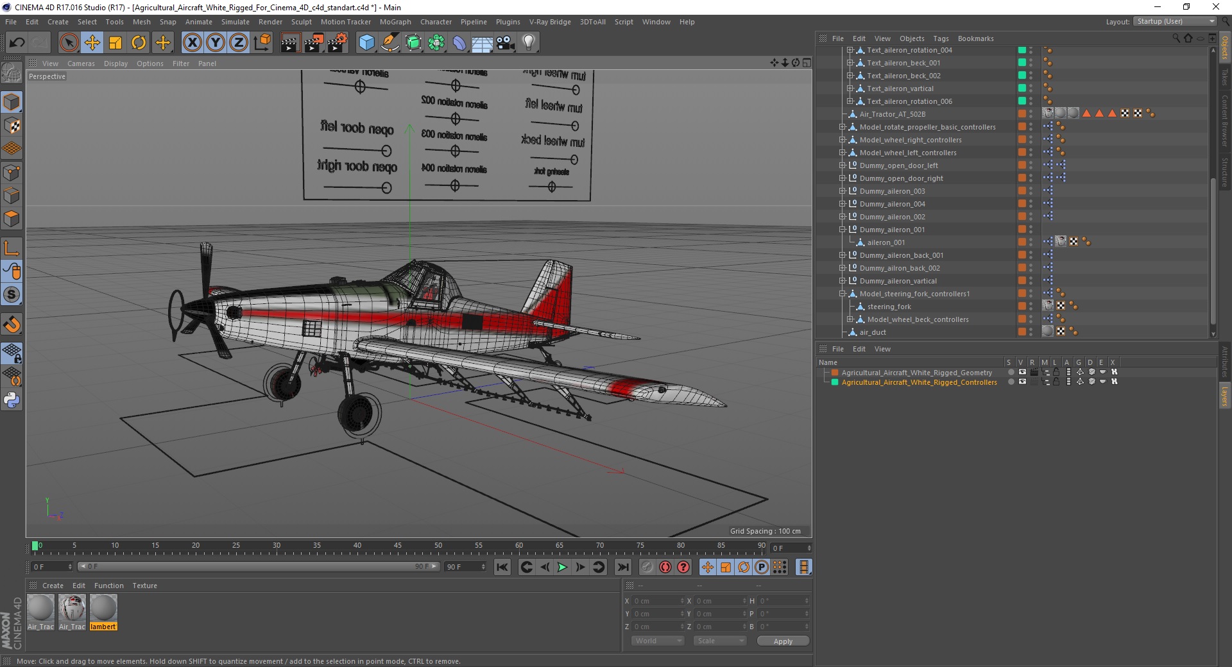
Task: Open the Scale mode dropdown
Action: point(719,641)
